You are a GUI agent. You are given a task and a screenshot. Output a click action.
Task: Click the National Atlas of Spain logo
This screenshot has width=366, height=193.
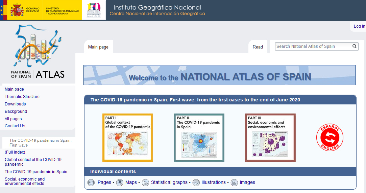point(38,52)
